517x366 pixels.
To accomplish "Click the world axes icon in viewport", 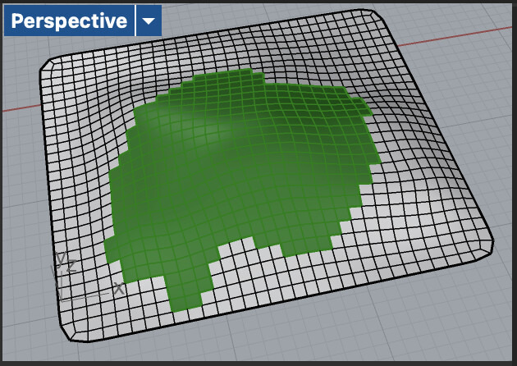I will click(87, 277).
